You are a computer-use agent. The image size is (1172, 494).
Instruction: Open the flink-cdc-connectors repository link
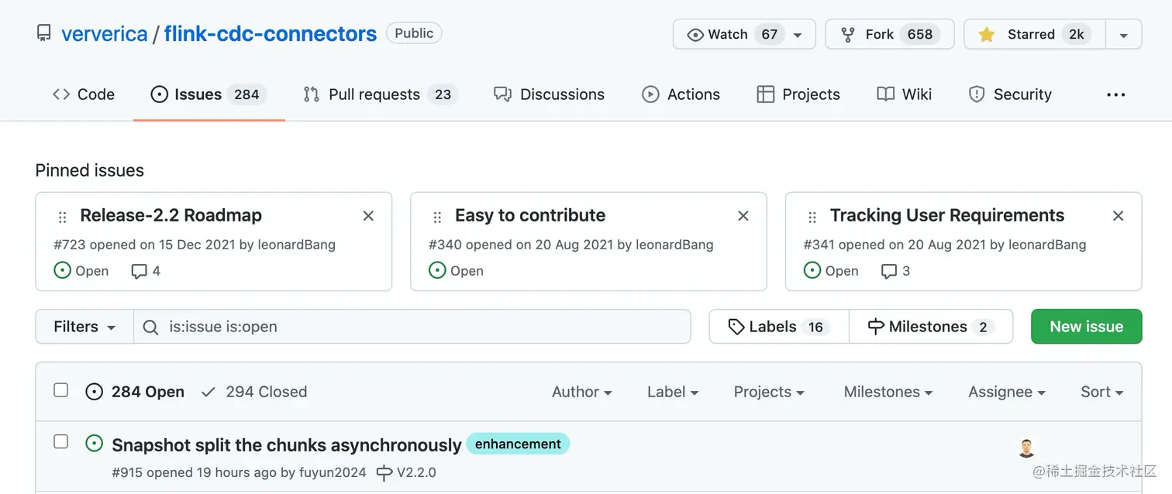click(x=271, y=34)
